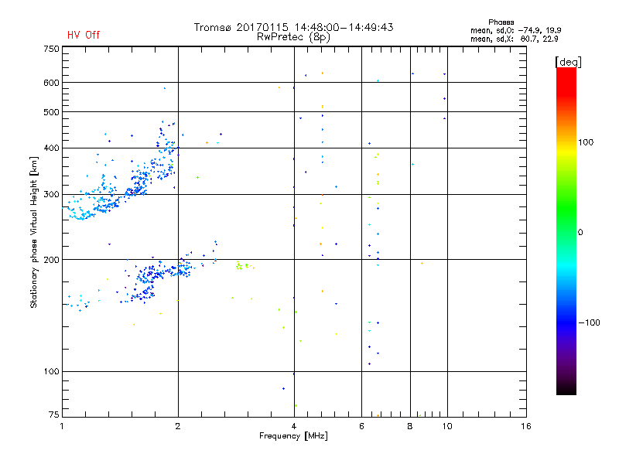Screen dimensions: 619x464
Task: Click the '200' height axis tick label
Action: (x=51, y=260)
